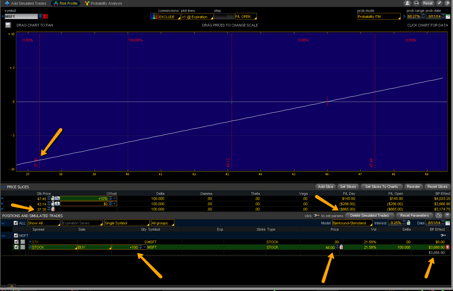
Task: Open the prob date calendar icon
Action: click(448, 17)
